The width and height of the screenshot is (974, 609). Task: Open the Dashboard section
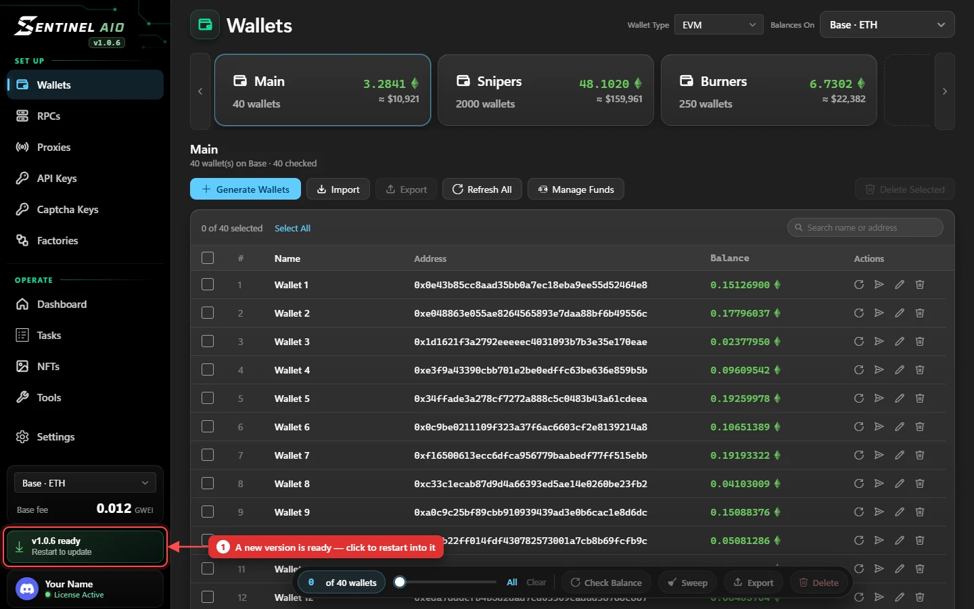pyautogui.click(x=85, y=304)
